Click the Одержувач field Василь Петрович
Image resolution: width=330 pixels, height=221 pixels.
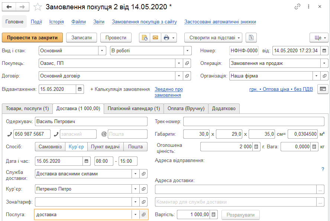point(91,121)
